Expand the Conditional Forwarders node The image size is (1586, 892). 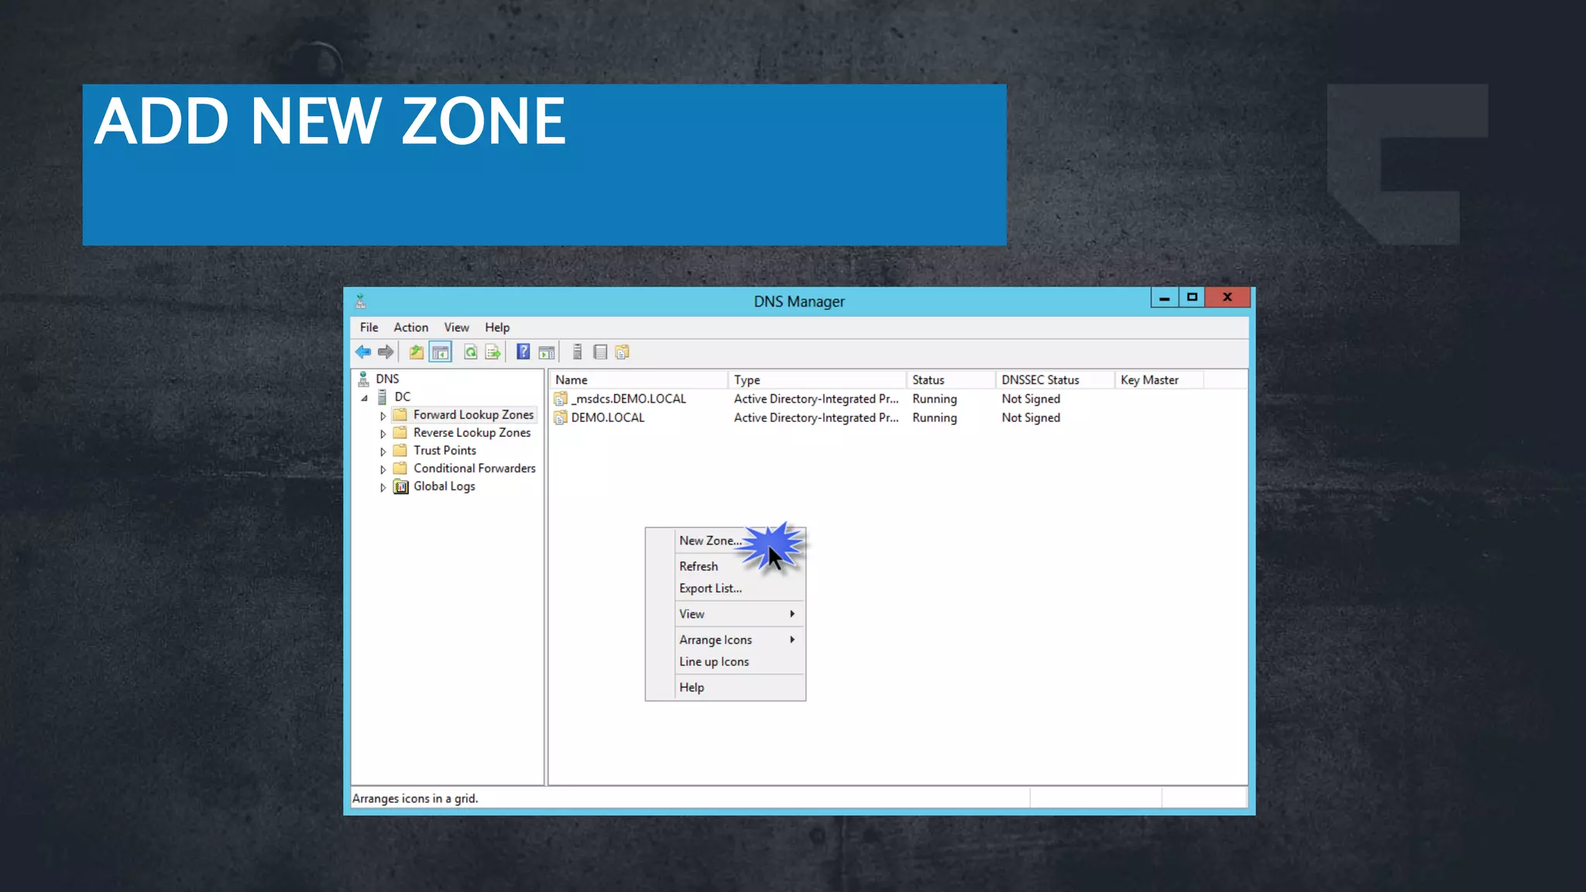(383, 469)
